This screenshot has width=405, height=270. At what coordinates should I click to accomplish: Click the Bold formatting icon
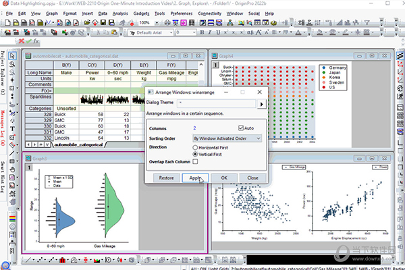(x=202, y=32)
